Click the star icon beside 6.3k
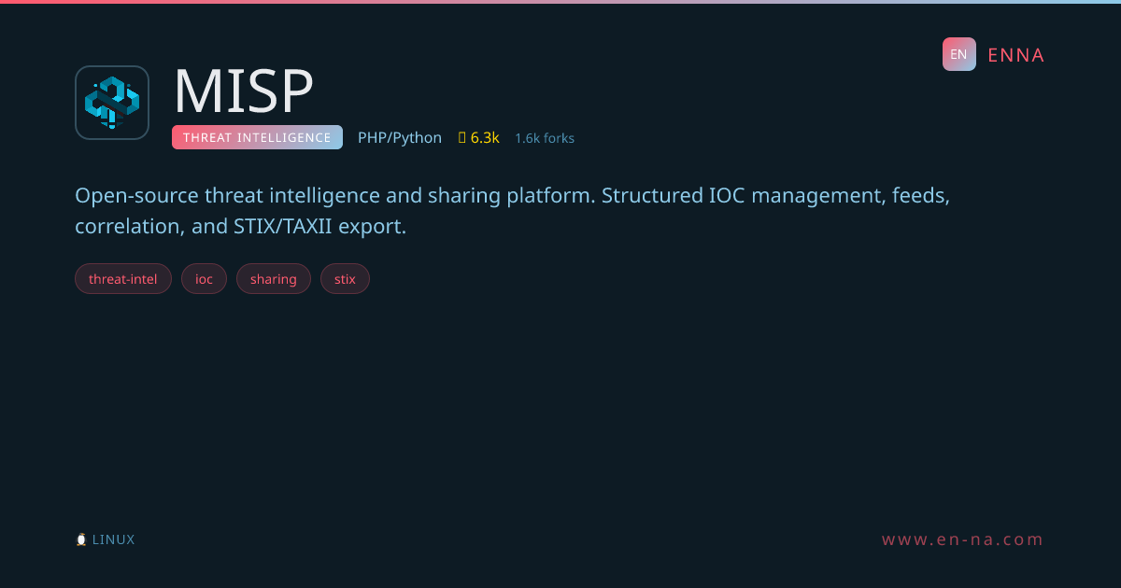Screen dimensions: 1121x588 [461, 138]
